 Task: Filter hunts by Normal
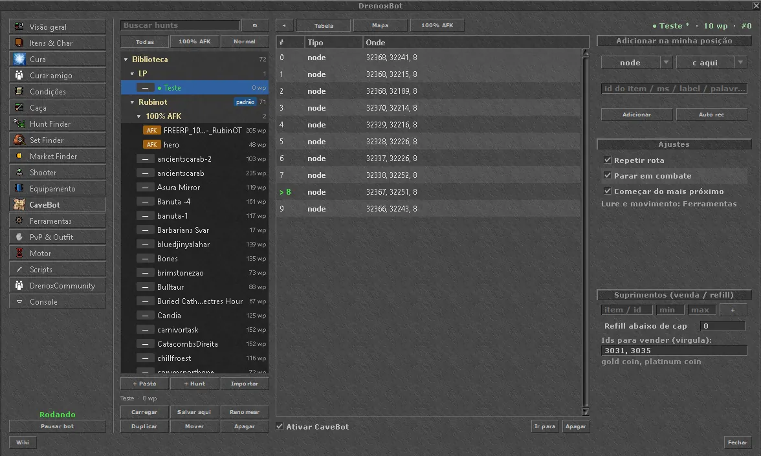(244, 41)
